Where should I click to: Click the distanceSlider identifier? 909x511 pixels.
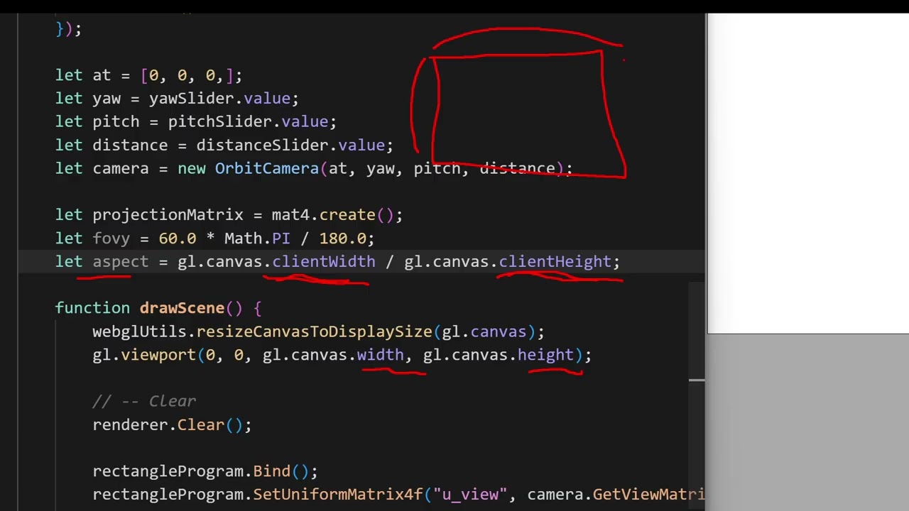pos(262,145)
